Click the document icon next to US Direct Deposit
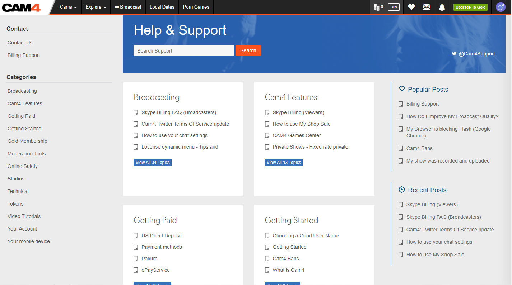Screen dimensions: 512x285 click(x=136, y=236)
